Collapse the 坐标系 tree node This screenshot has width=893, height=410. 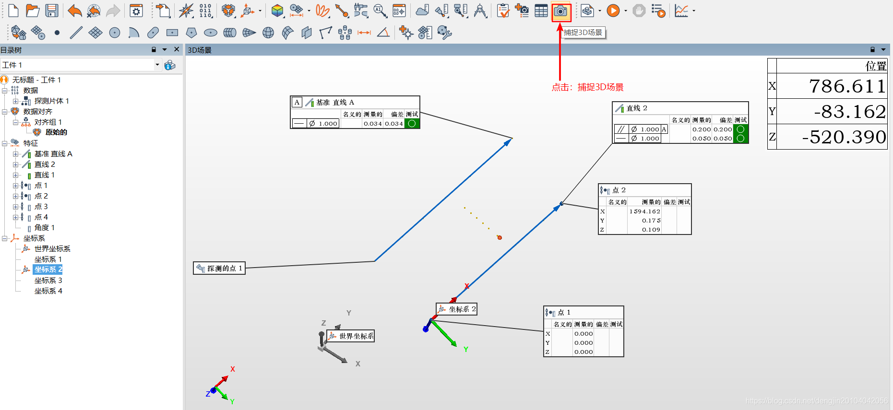(x=4, y=238)
